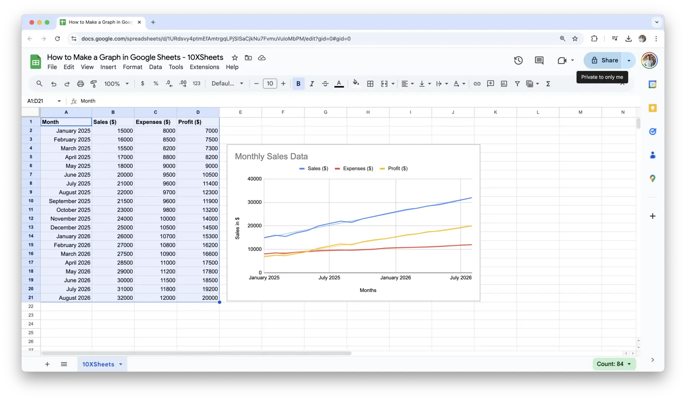Open the Format menu
Screen dimensions: 686x400
click(132, 67)
